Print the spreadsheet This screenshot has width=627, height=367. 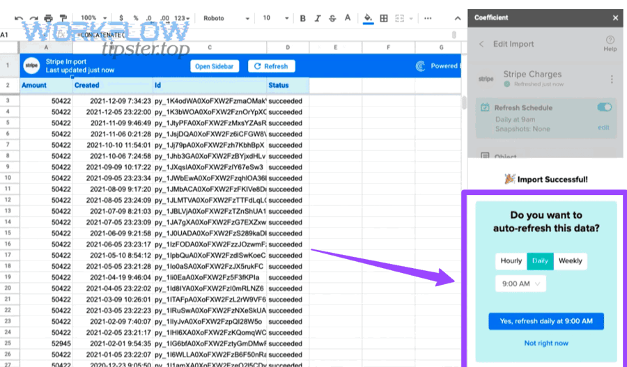48,18
